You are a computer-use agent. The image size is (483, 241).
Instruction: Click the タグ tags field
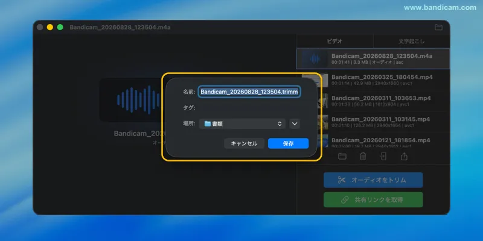(249, 108)
